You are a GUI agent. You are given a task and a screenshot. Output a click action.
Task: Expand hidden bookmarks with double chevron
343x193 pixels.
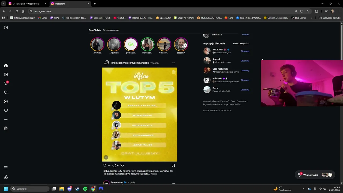pyautogui.click(x=311, y=18)
